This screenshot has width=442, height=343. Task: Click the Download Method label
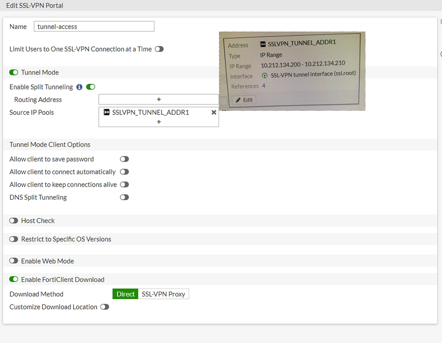click(36, 294)
